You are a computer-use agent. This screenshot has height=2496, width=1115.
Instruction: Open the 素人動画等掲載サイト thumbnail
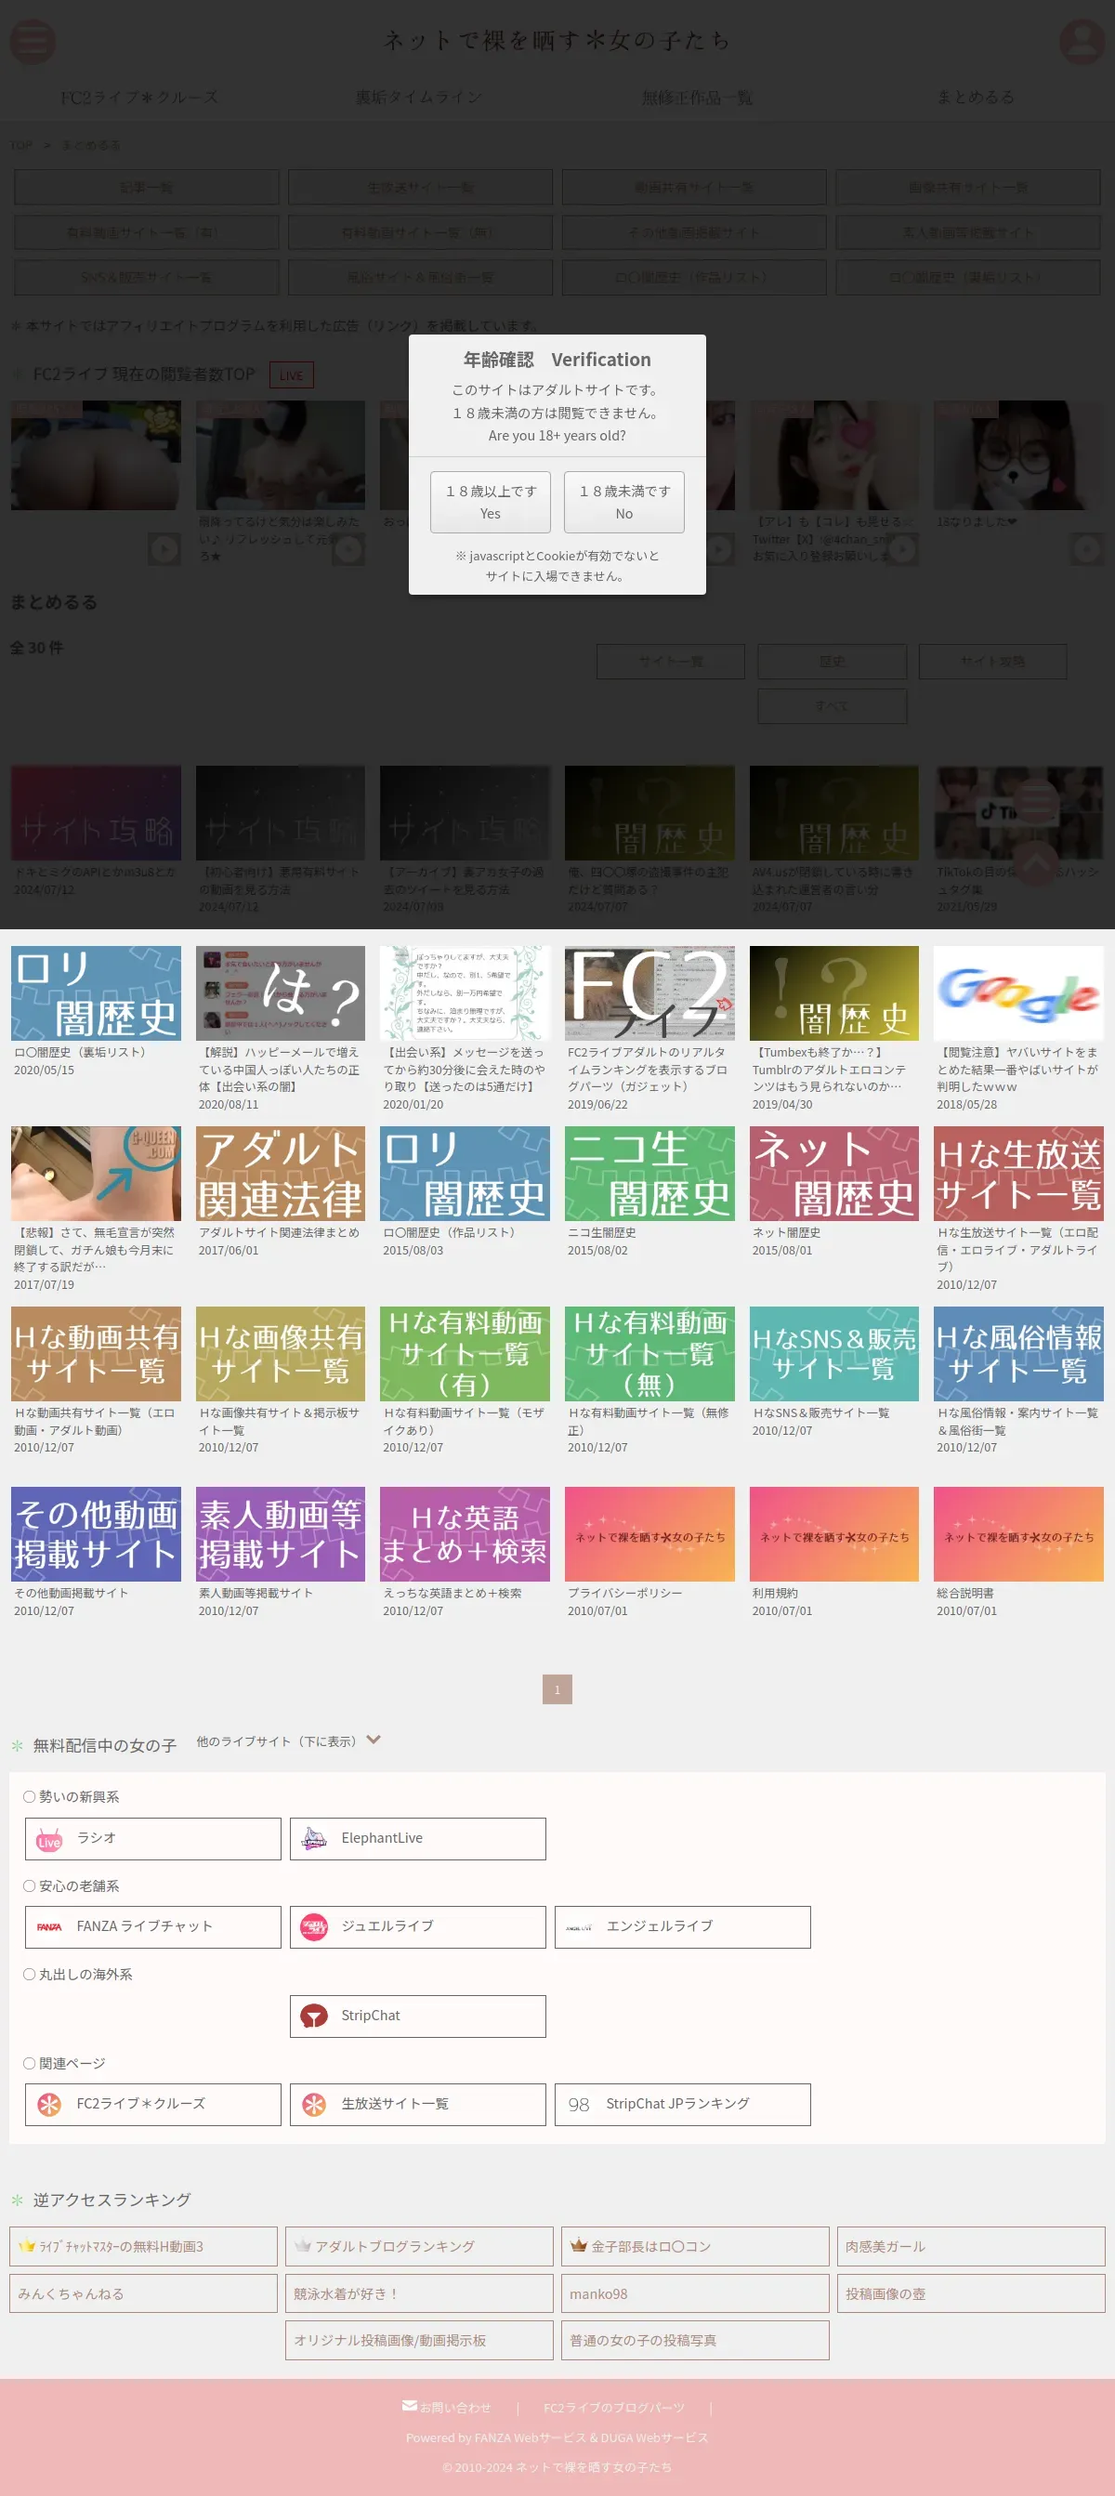pyautogui.click(x=281, y=1535)
